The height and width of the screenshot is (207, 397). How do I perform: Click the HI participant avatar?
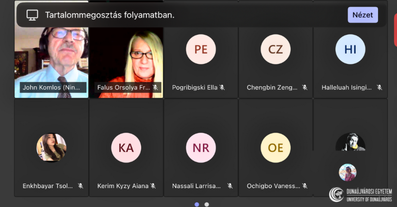tap(350, 49)
